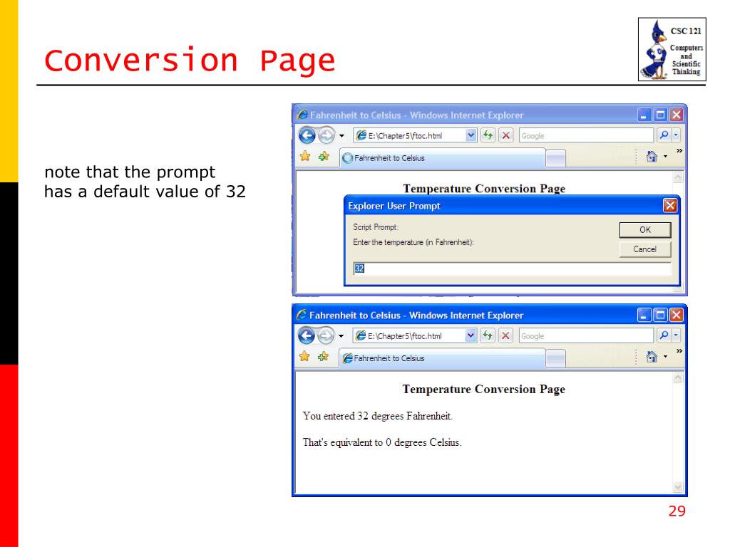Click scrollbar up arrow in bottom window
This screenshot has height=547, width=730.
[x=678, y=377]
